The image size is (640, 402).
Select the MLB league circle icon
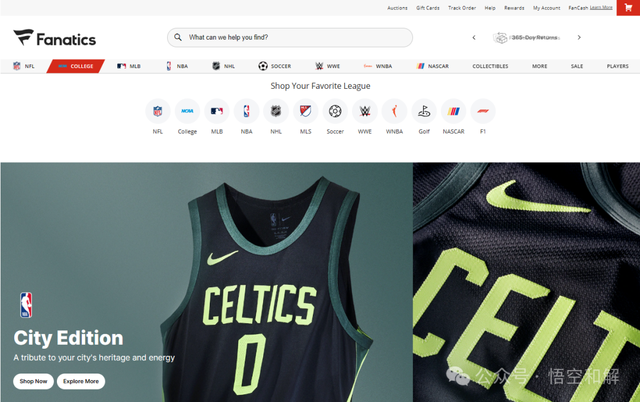click(217, 111)
